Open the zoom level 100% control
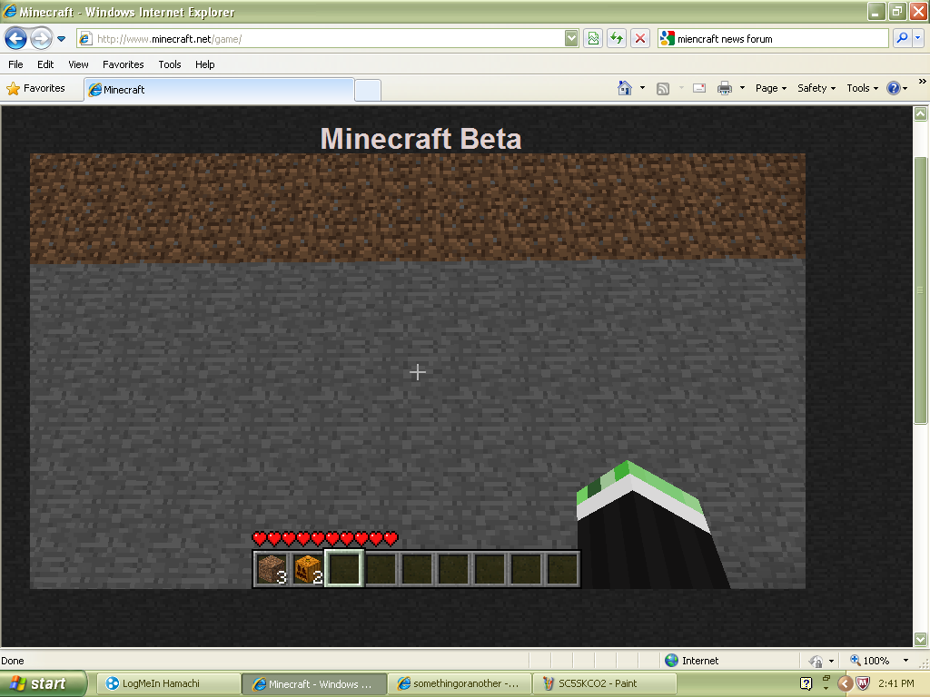This screenshot has height=697, width=930. point(869,661)
